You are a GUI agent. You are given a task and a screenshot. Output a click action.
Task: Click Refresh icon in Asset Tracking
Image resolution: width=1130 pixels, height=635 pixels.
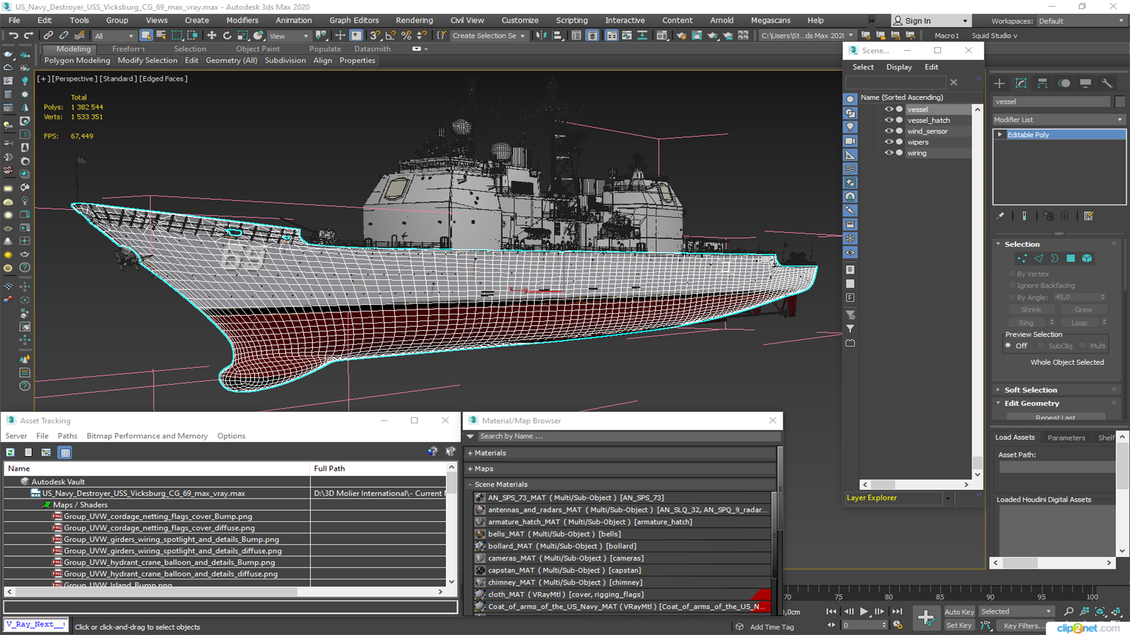coord(10,453)
